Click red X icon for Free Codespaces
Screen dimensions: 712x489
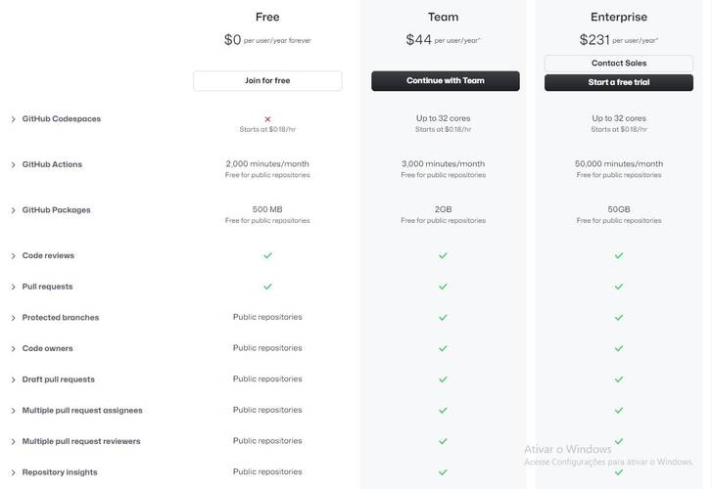click(x=267, y=119)
